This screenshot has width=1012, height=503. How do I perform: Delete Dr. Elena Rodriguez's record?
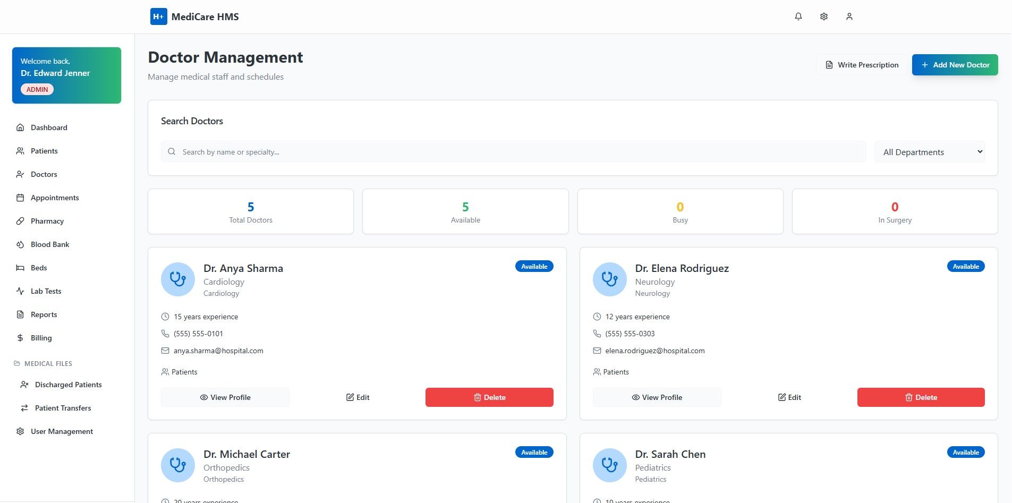(x=921, y=397)
